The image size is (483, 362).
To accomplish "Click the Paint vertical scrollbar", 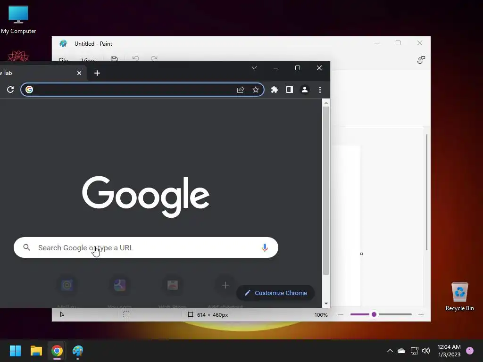I will (x=426, y=192).
